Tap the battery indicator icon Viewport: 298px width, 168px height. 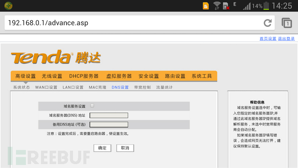coord(266,6)
